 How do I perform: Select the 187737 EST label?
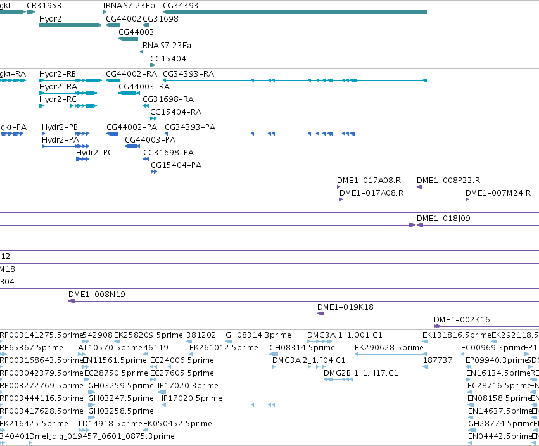coord(437,360)
